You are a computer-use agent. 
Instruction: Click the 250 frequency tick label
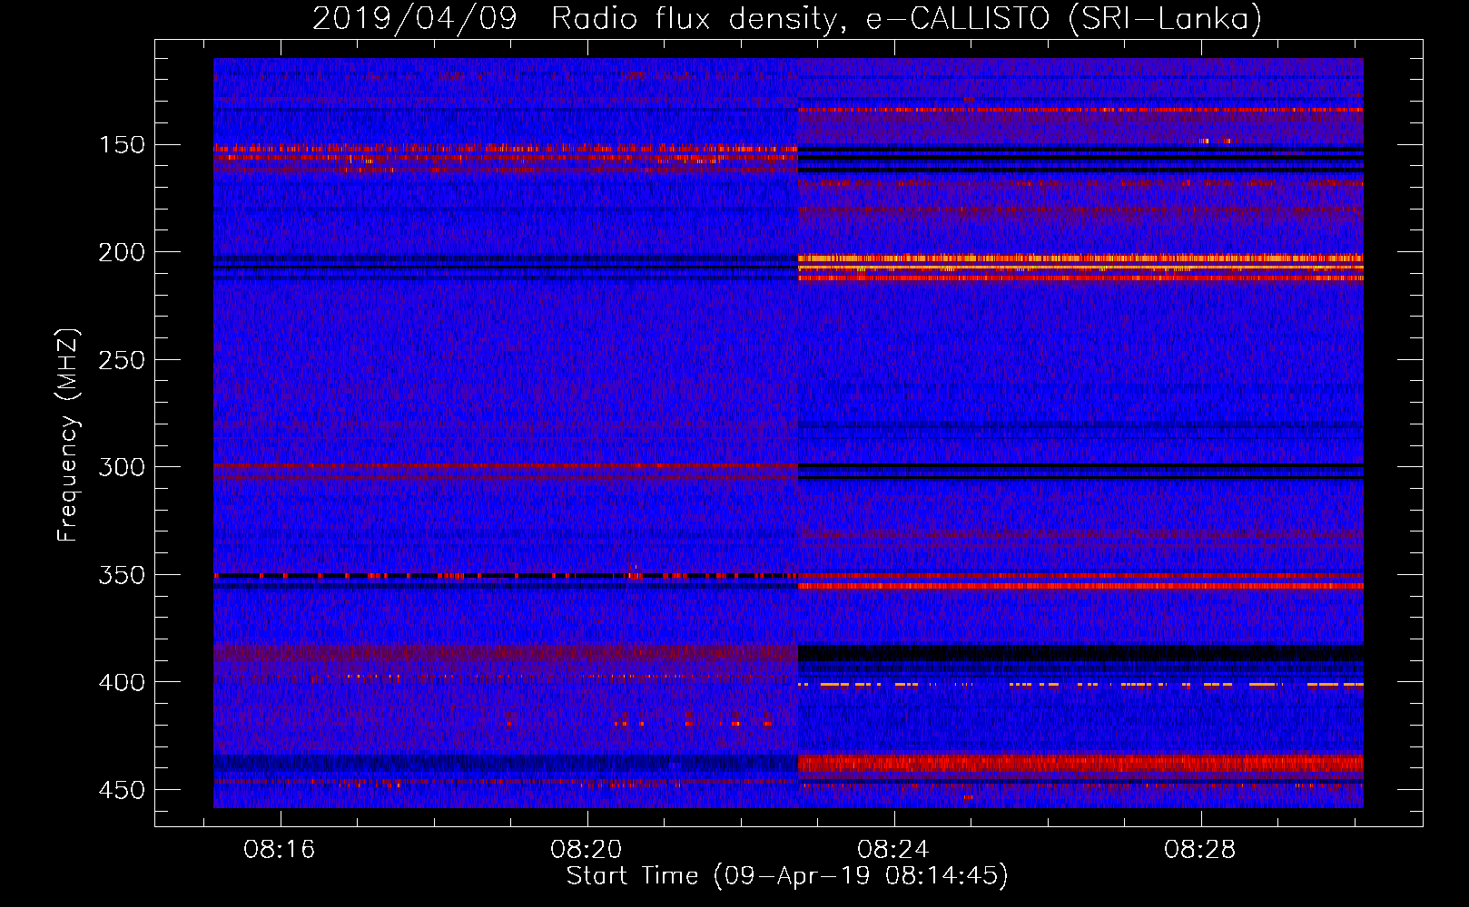coord(122,360)
